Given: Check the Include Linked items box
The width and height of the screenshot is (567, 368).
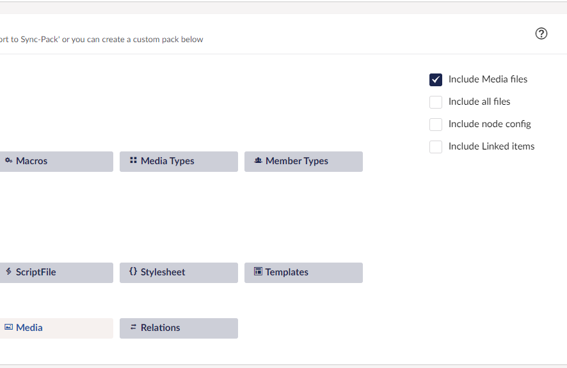Looking at the screenshot, I should tap(435, 146).
